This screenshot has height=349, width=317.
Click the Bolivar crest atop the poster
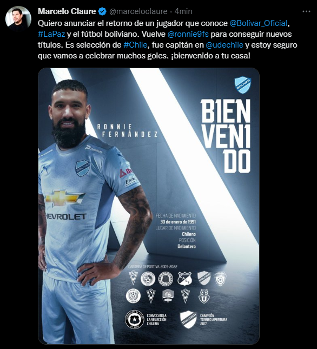click(243, 85)
